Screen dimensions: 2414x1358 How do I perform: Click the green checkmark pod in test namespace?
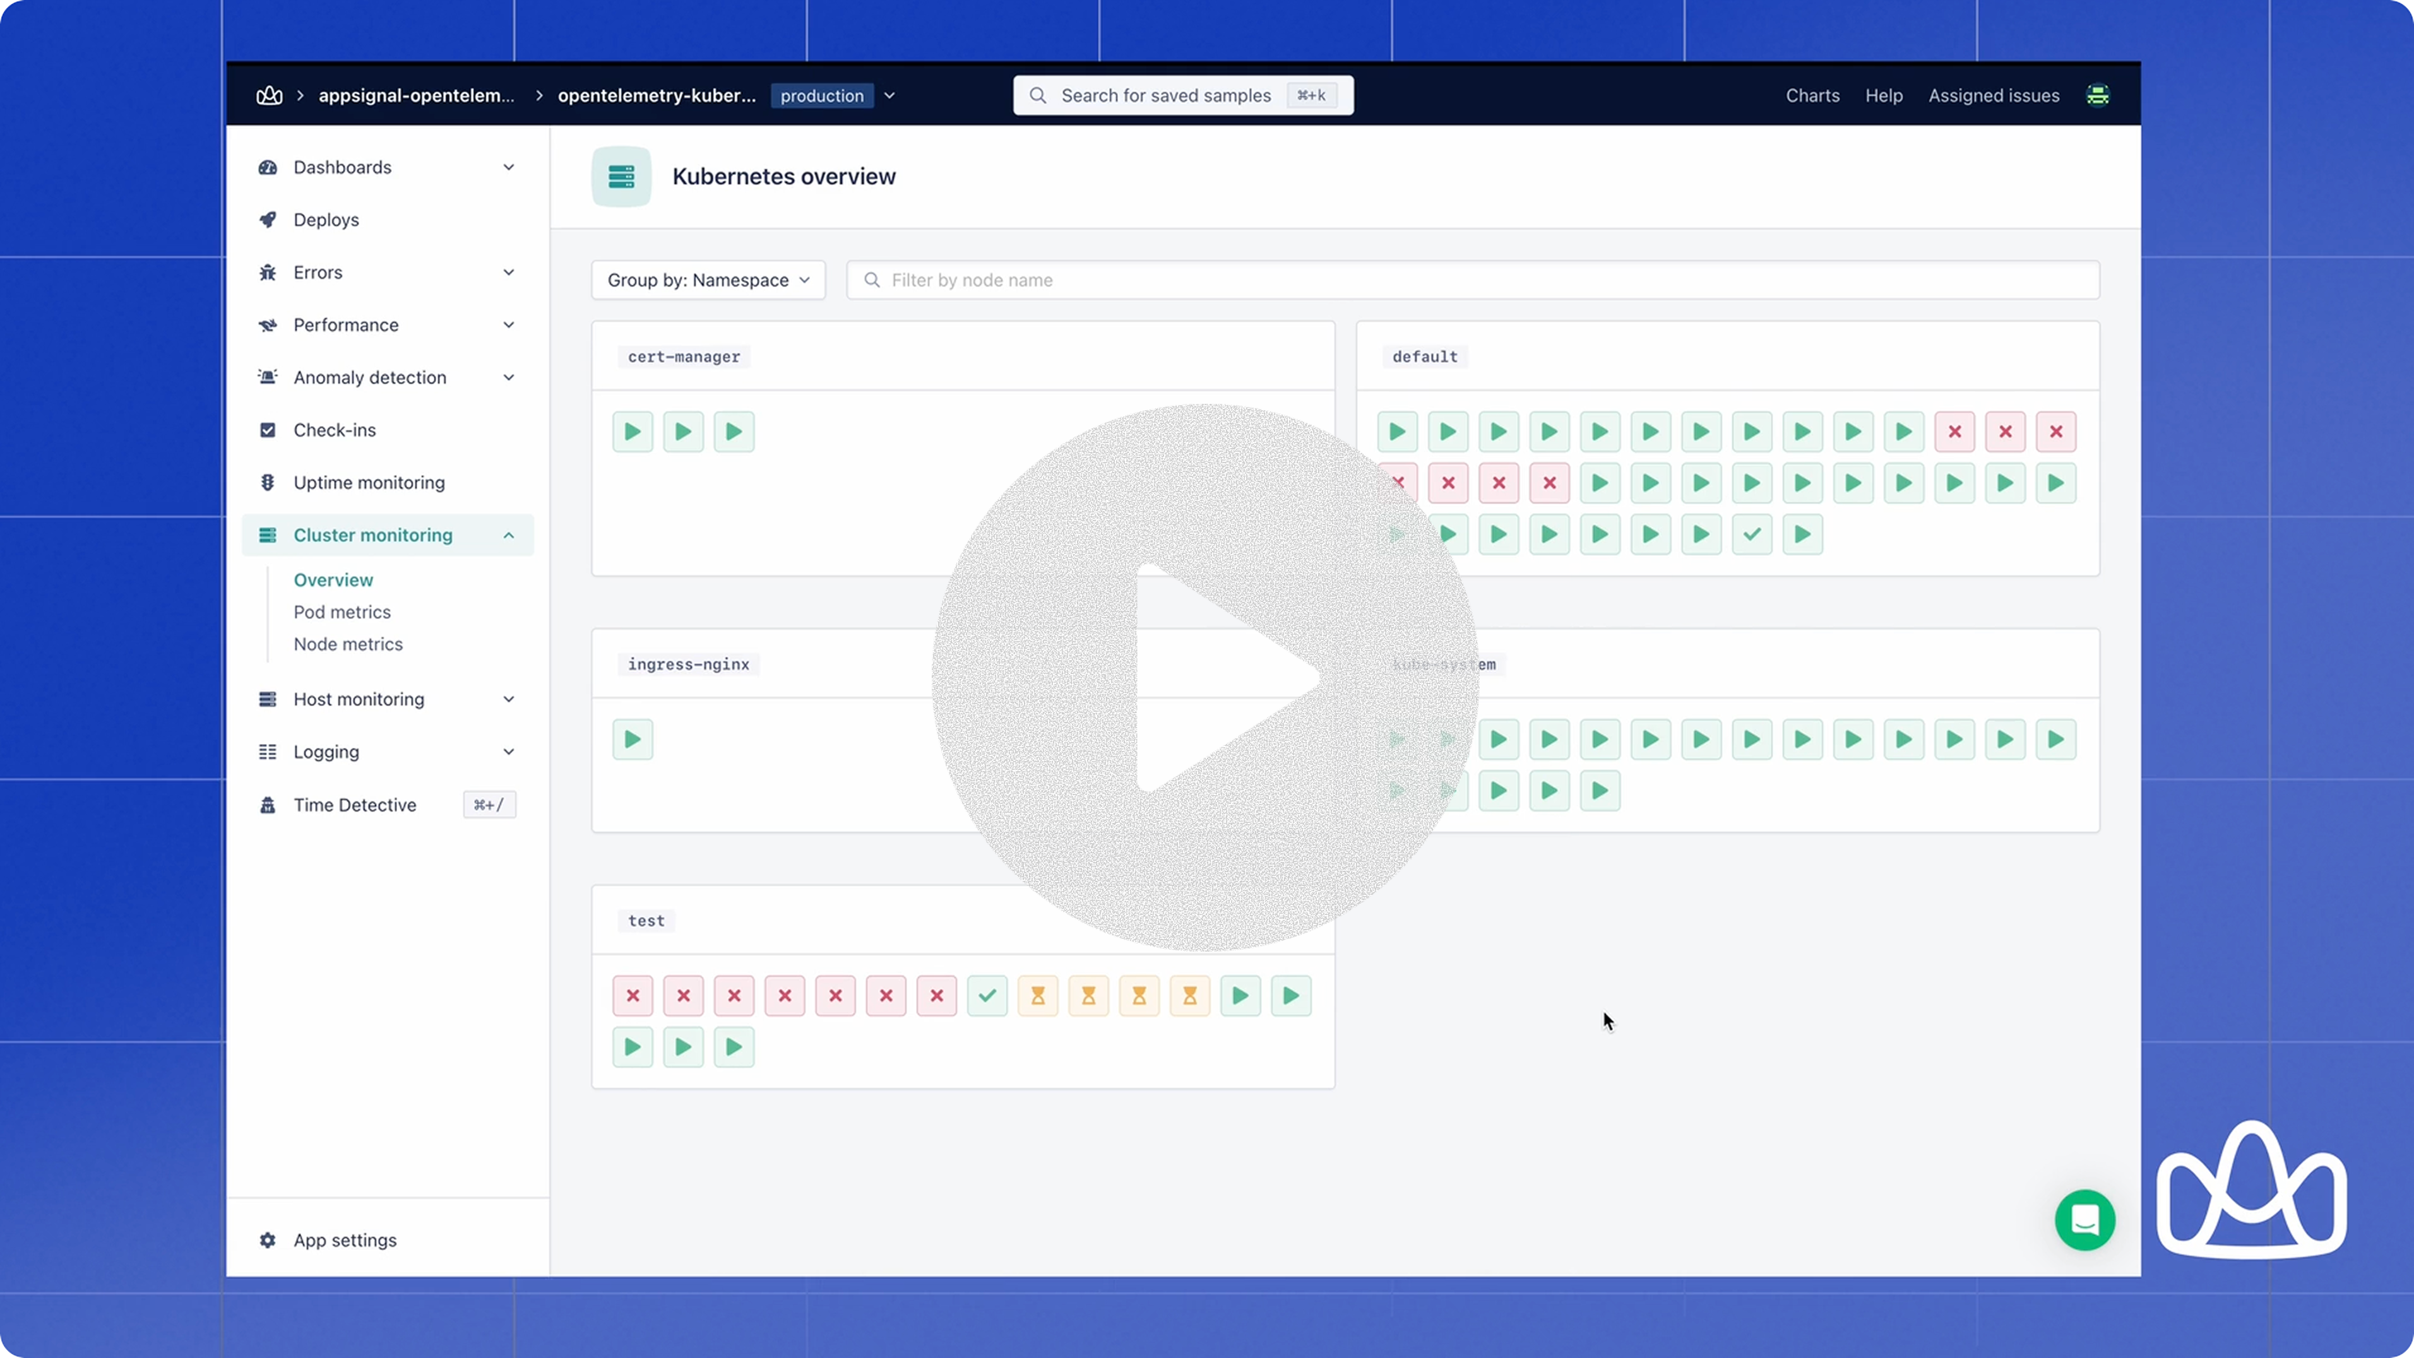987,996
